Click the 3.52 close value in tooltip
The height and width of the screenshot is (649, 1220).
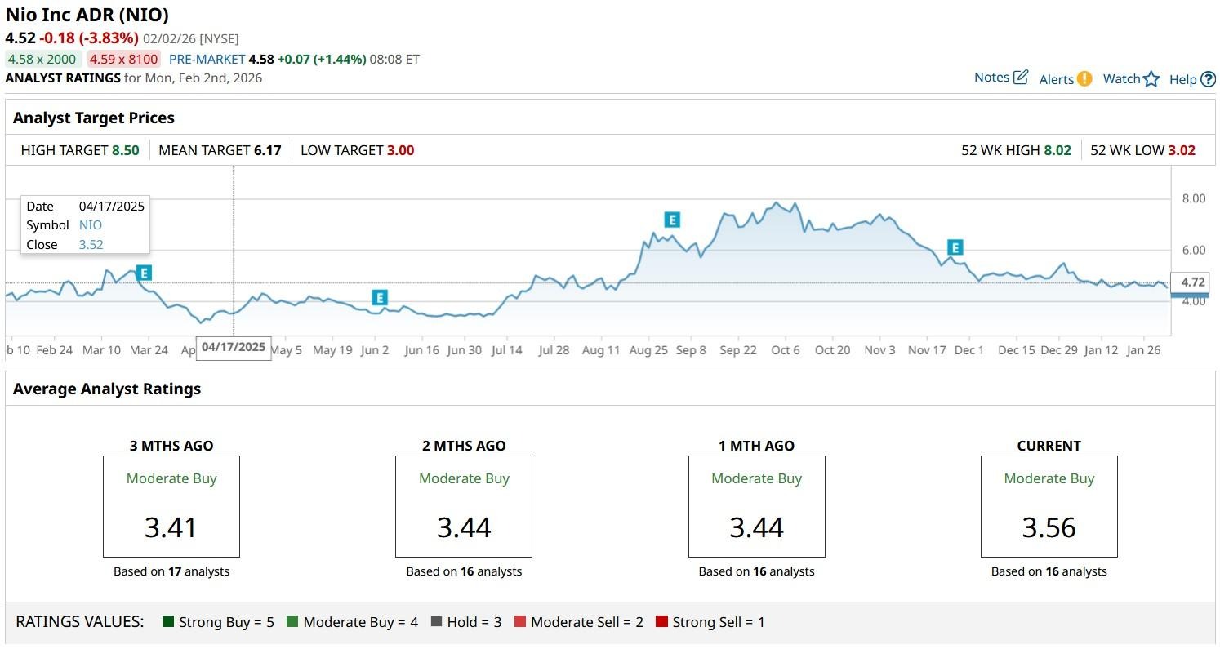coord(91,245)
